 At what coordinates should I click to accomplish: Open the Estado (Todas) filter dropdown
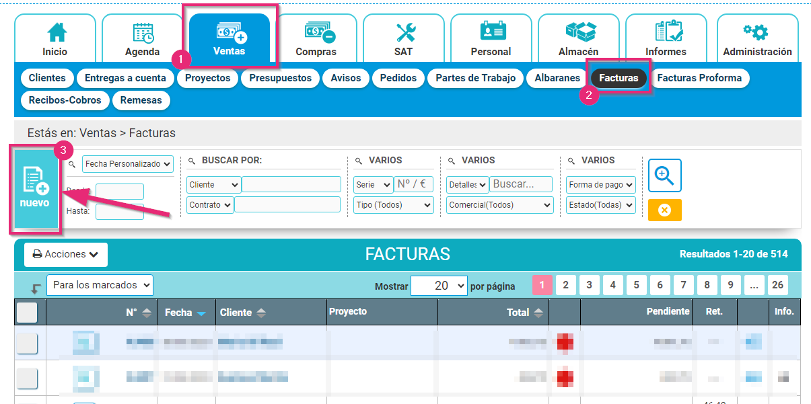(x=600, y=204)
